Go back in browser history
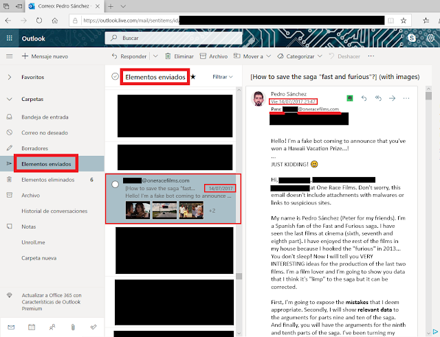Image resolution: width=440 pixels, height=337 pixels. click(x=8, y=21)
